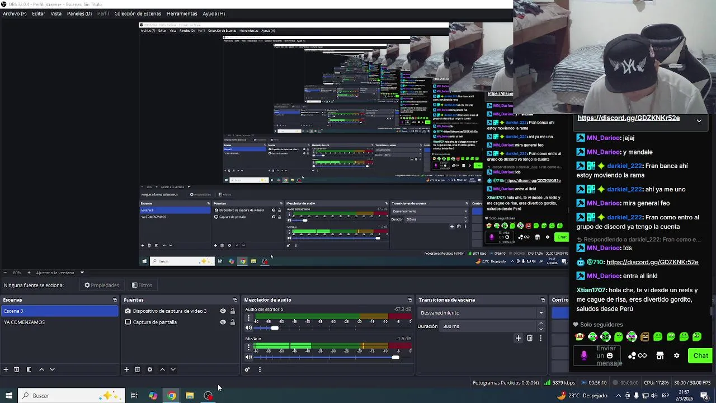
Task: Move selected scene up in Escenas
Action: pyautogui.click(x=41, y=369)
